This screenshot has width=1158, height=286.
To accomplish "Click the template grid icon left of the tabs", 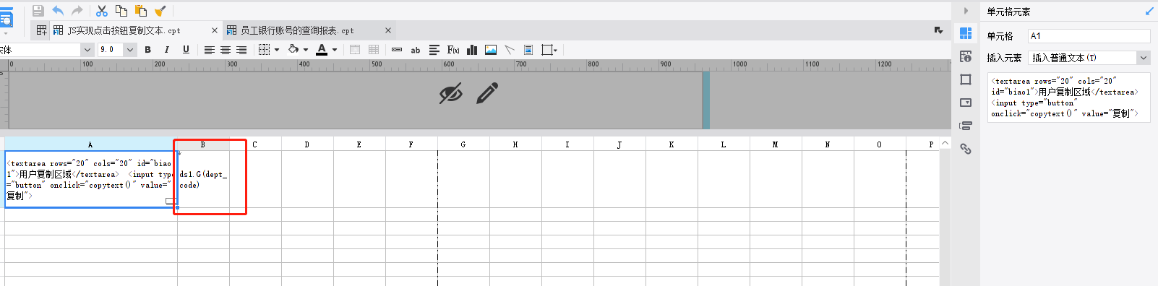I will coord(41,30).
